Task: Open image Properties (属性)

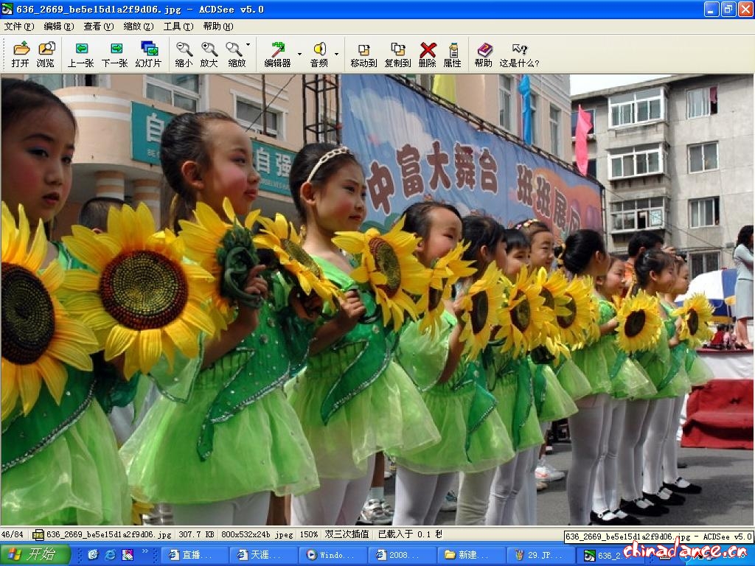Action: coord(453,54)
